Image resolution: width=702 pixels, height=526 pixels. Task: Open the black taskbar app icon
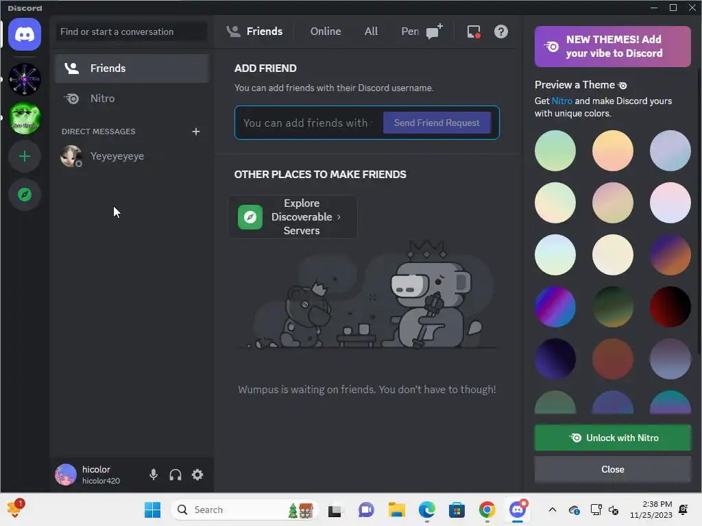[x=335, y=510]
